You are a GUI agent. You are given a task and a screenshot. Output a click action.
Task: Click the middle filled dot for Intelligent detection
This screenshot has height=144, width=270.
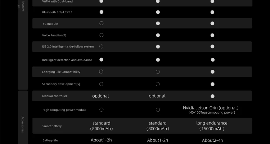tap(158, 60)
